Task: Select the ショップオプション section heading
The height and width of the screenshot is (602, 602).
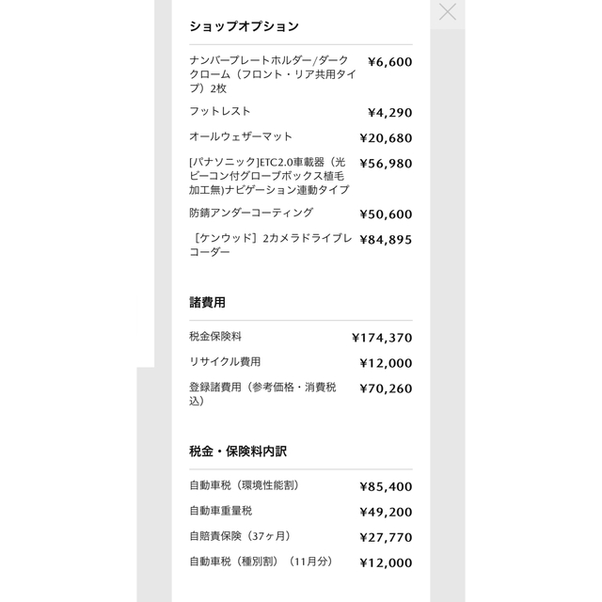Action: (x=244, y=26)
